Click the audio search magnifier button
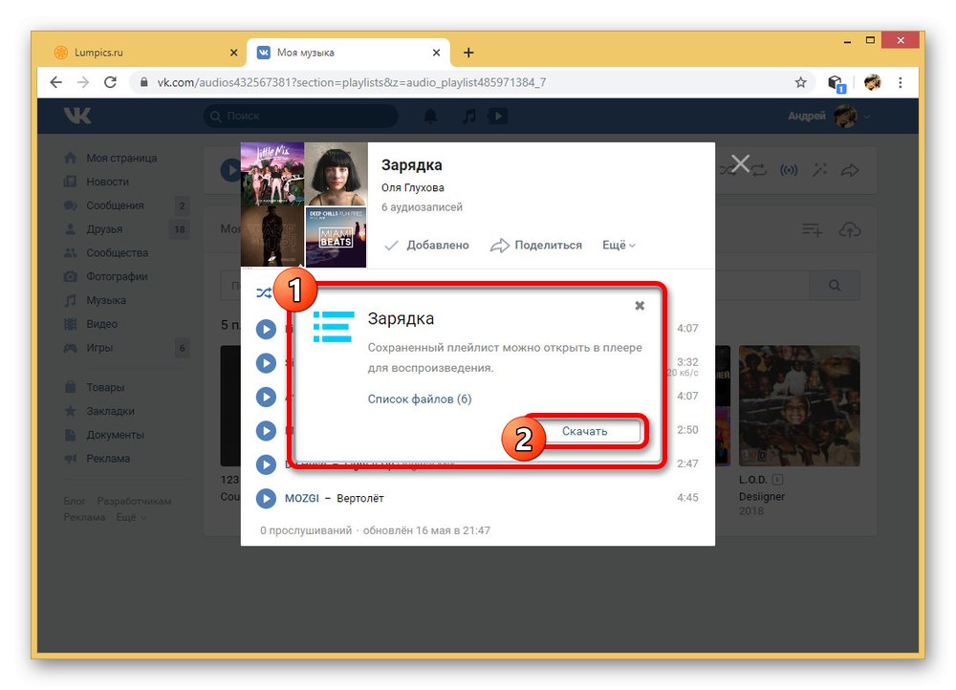The image size is (956, 690). (835, 285)
